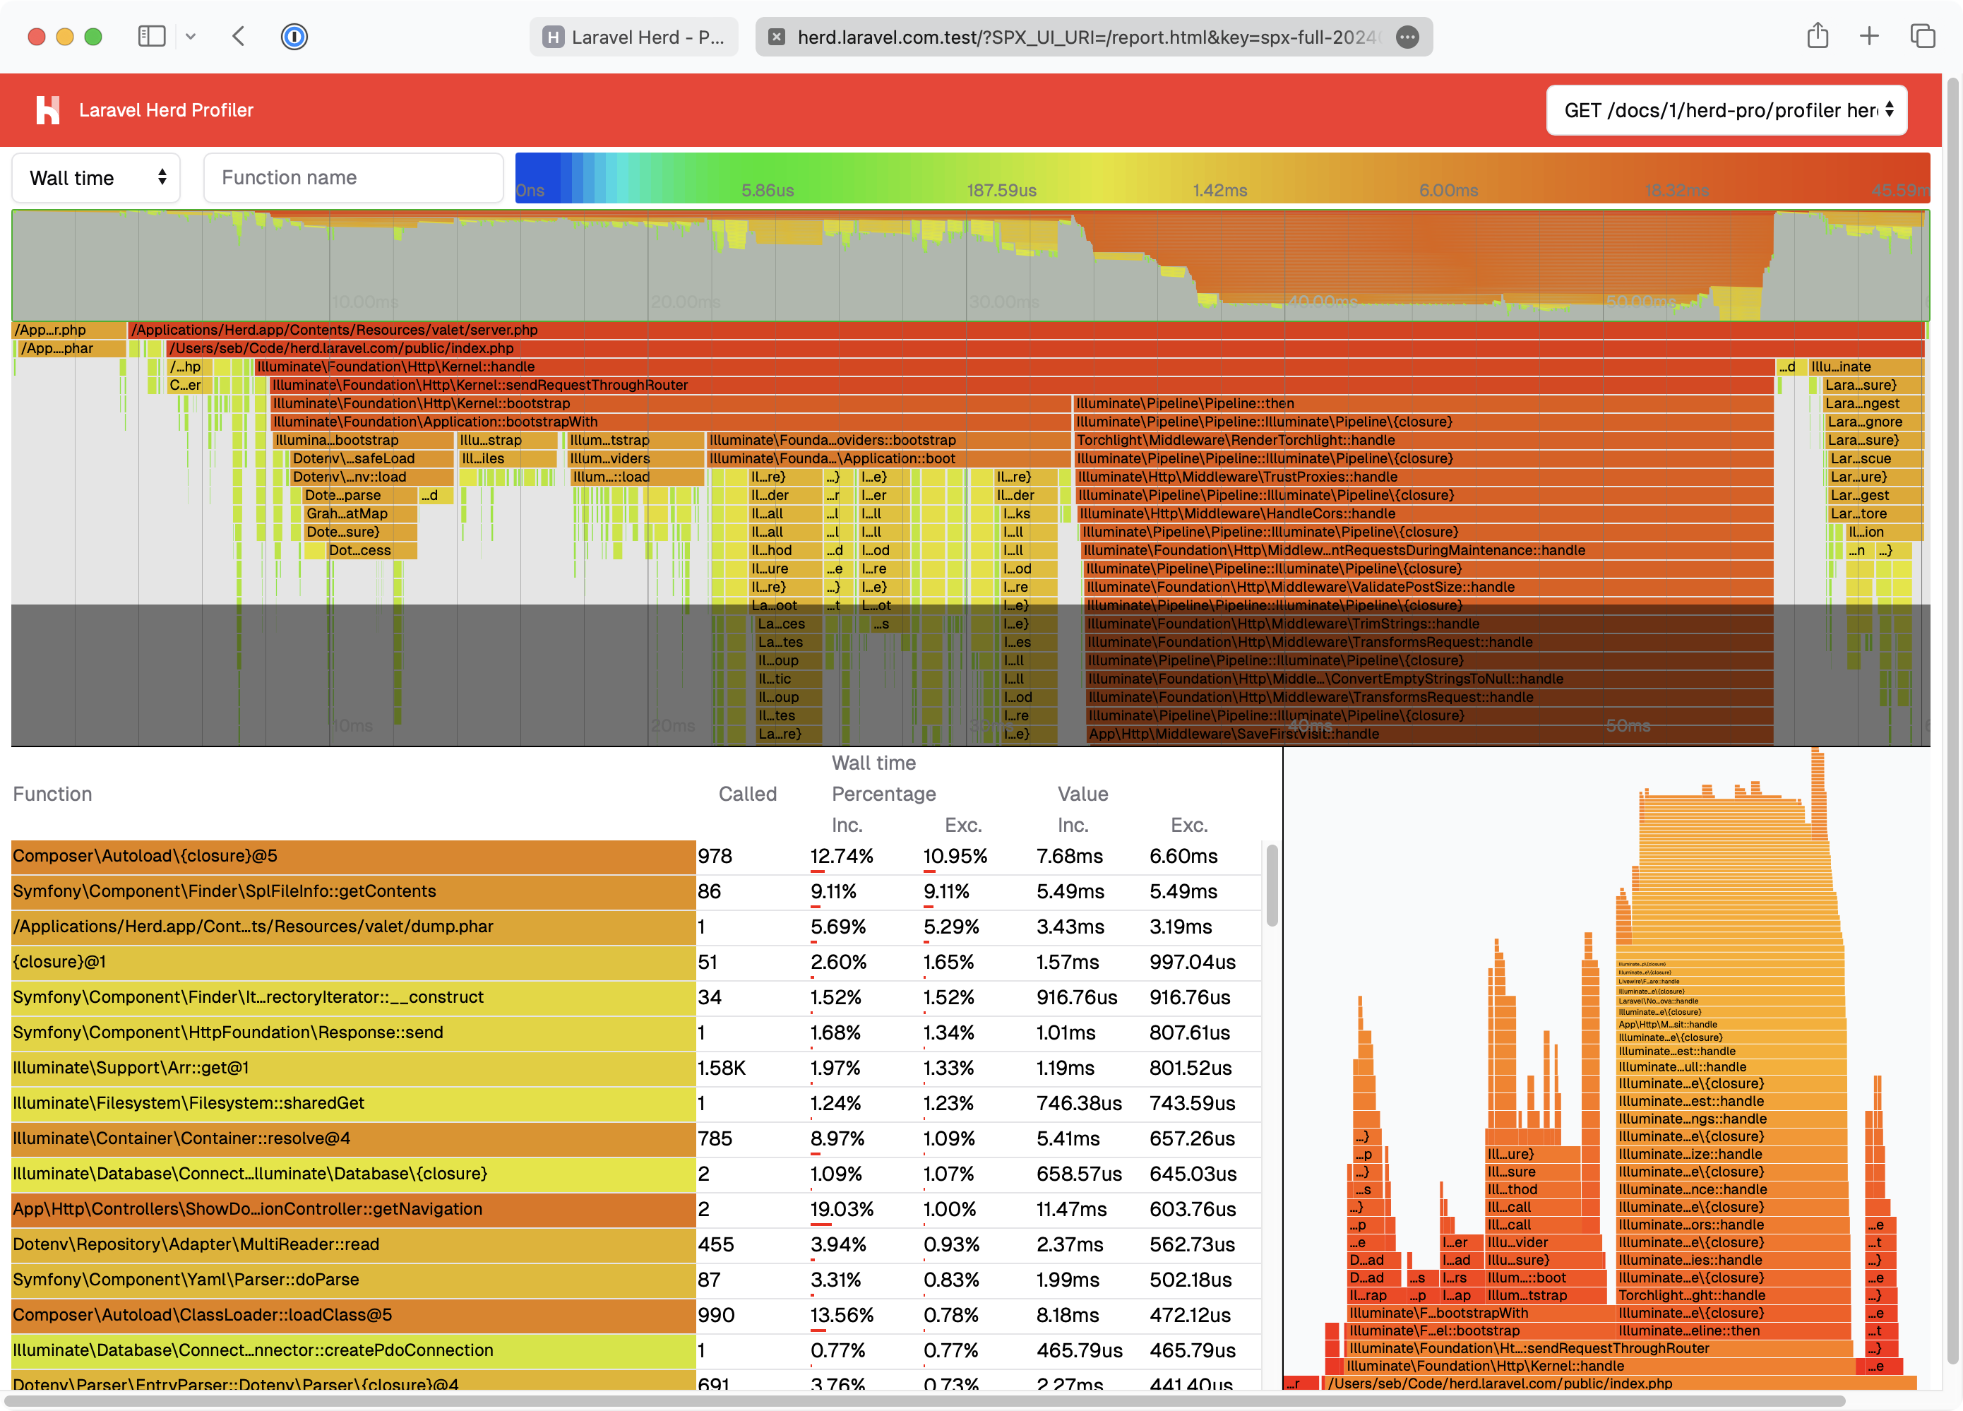Expand the chevron next to the sidebar icon

191,36
